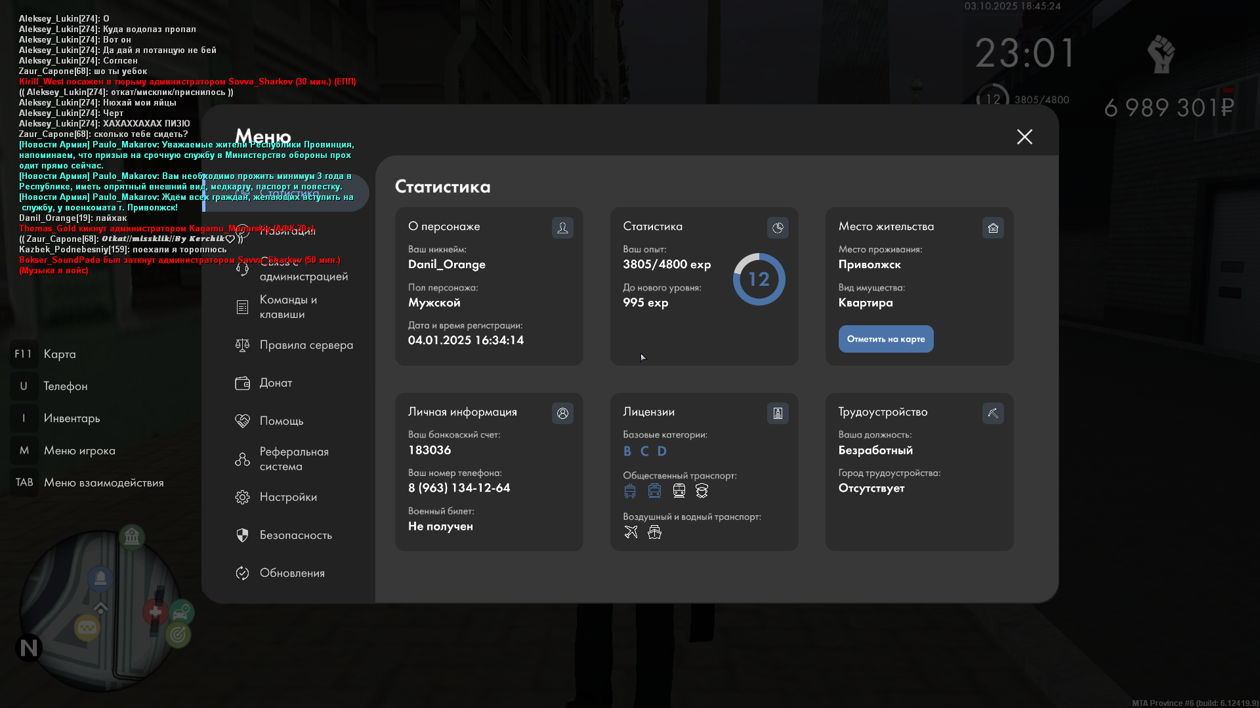Click the bank icon on the minimap
This screenshot has width=1260, height=708.
point(132,537)
